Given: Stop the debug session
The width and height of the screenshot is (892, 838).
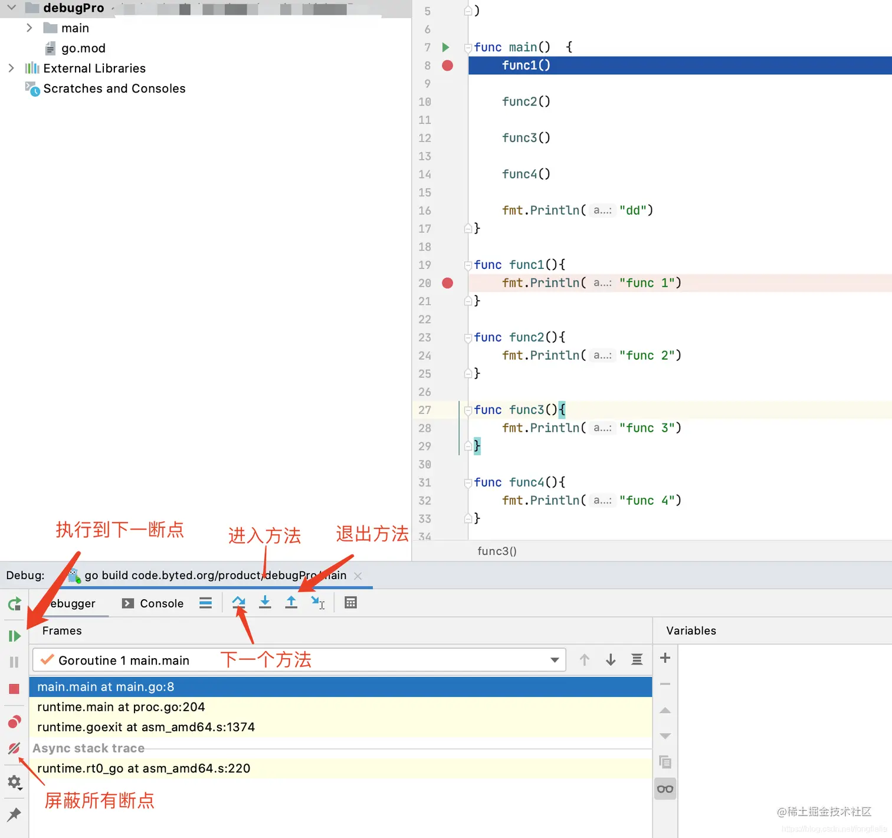Looking at the screenshot, I should 15,689.
